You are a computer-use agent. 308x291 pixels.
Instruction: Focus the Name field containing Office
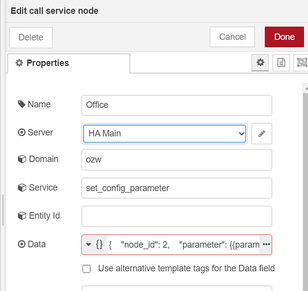coord(177,105)
